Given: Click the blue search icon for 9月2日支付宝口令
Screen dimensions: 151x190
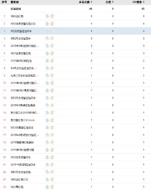Looking at the screenshot, I should pos(47,157).
